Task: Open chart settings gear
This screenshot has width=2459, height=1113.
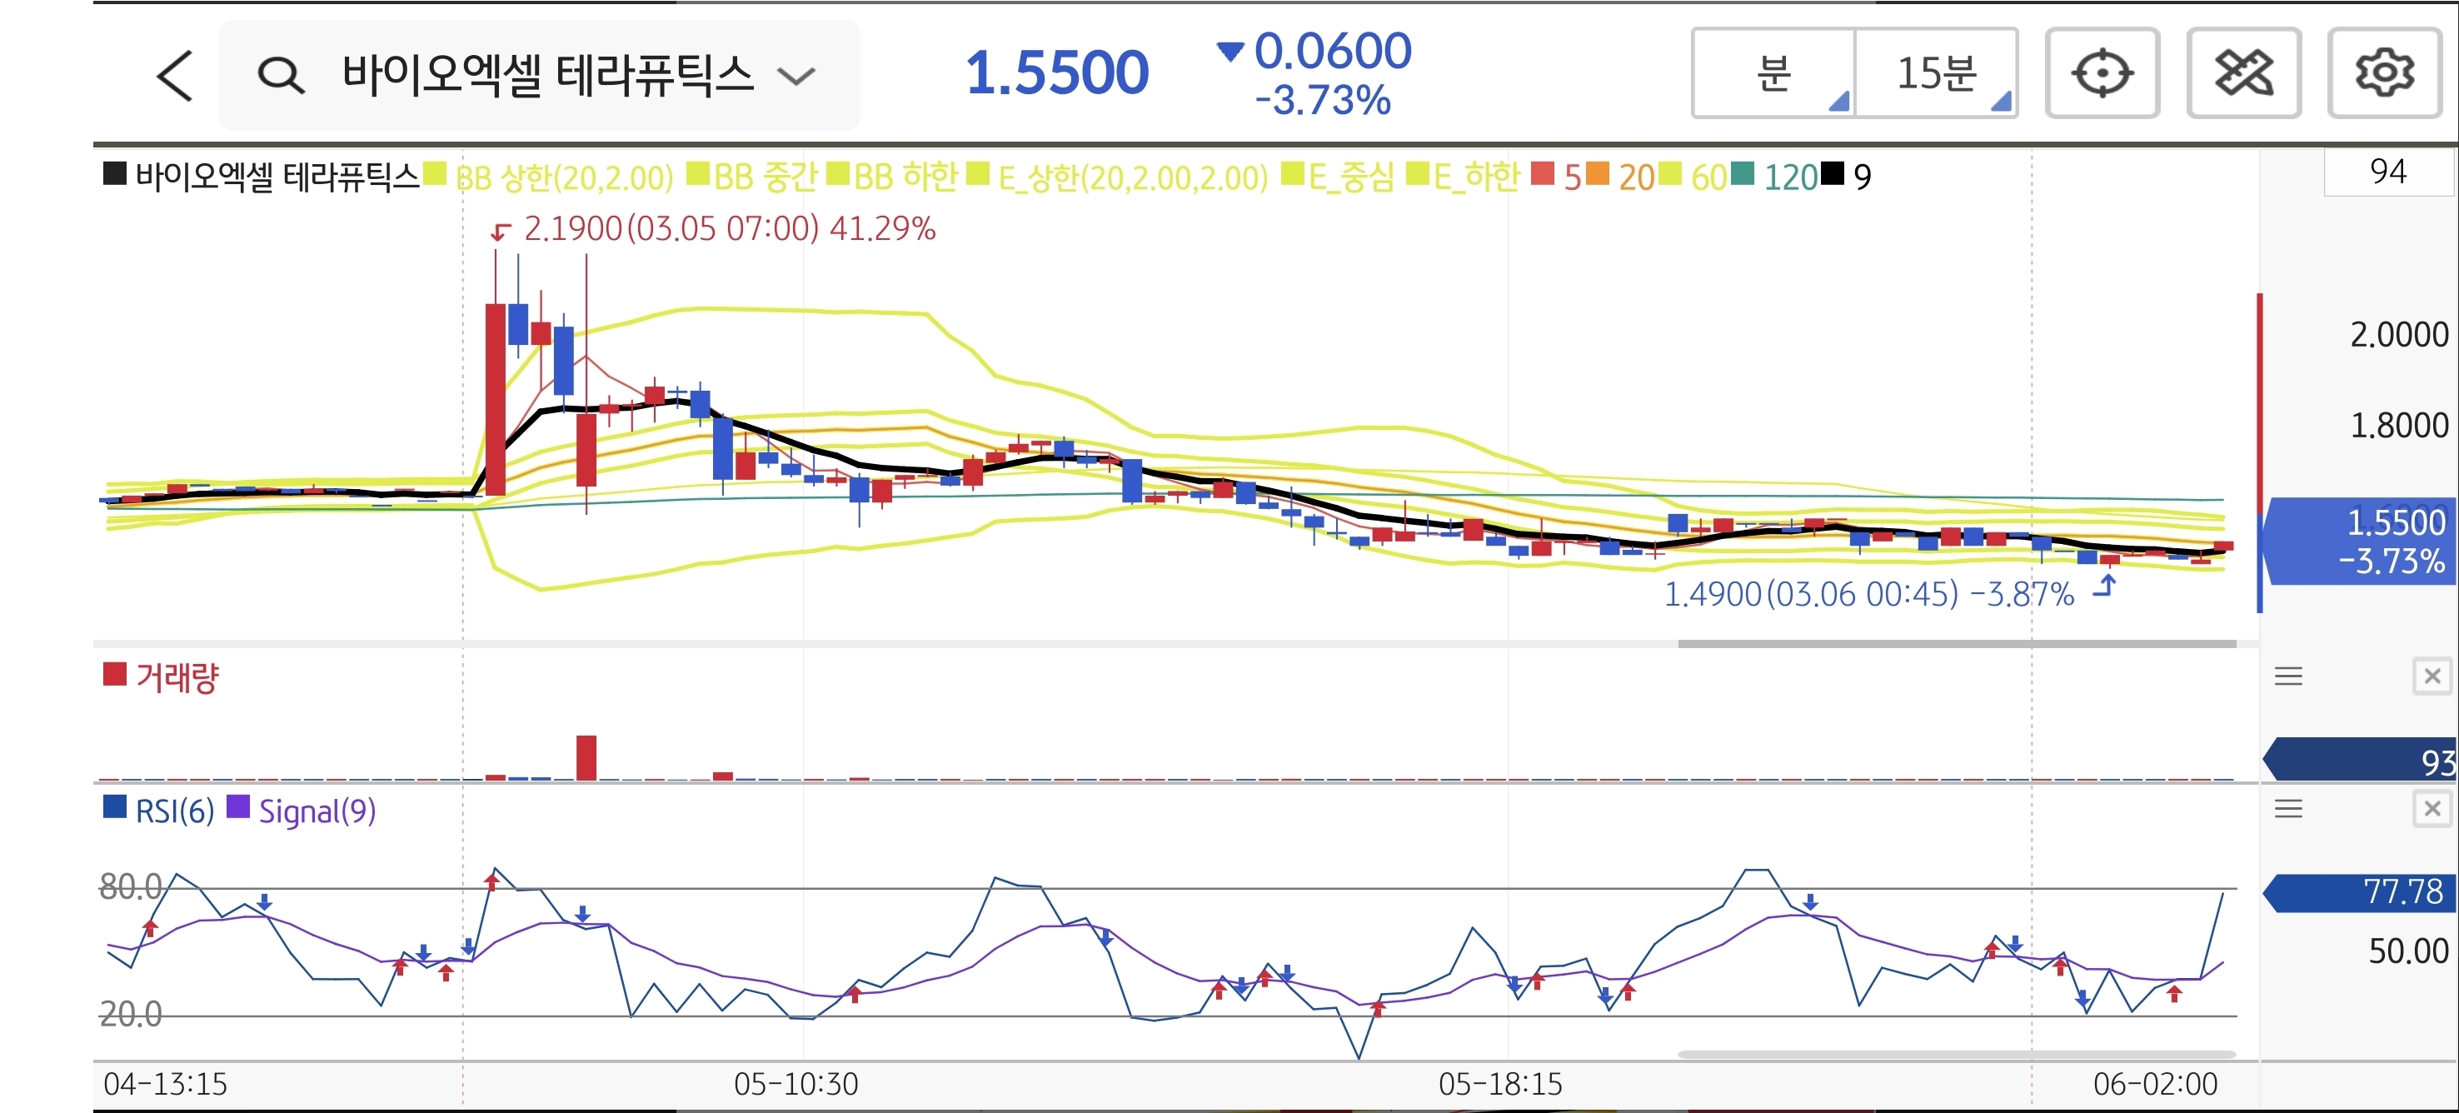Action: 2383,73
